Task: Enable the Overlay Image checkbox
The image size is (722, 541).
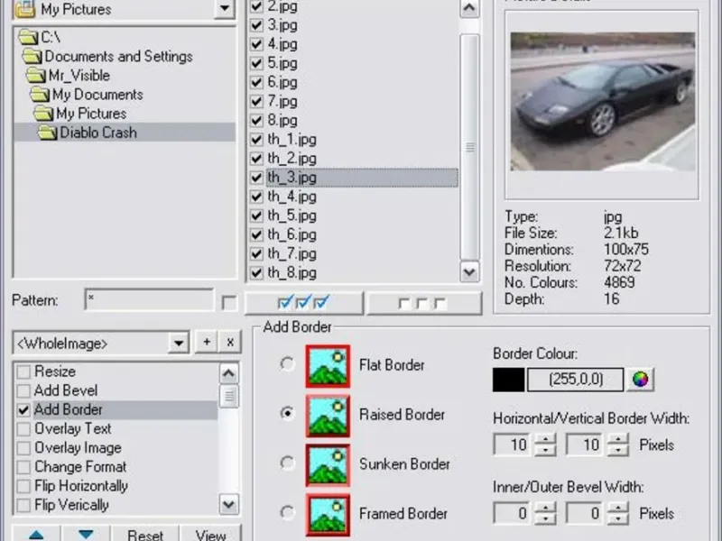Action: pos(23,447)
